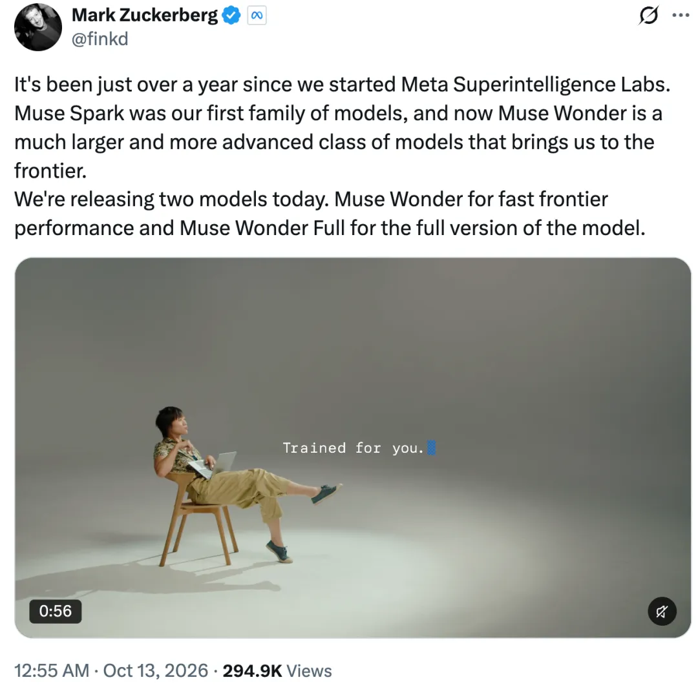Screen dimensions: 698x691
Task: Click the 12:55 AM timestamp
Action: (52, 671)
